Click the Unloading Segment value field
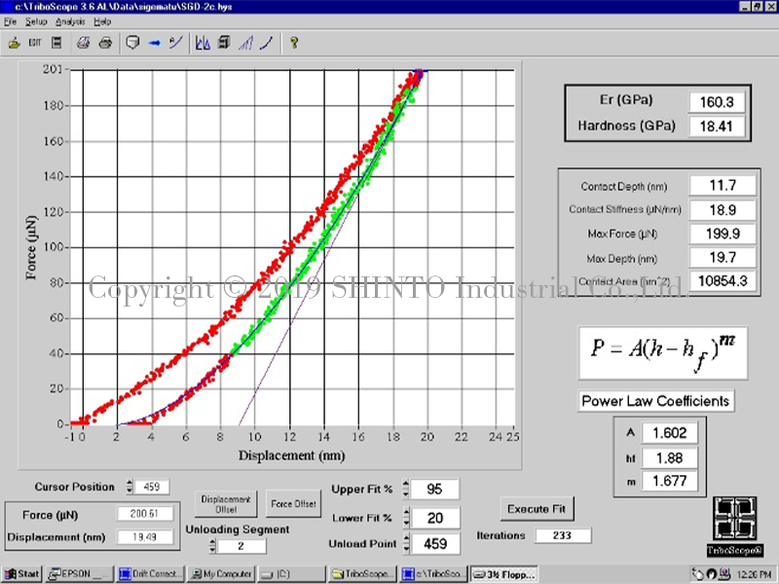This screenshot has width=779, height=584. [x=241, y=546]
